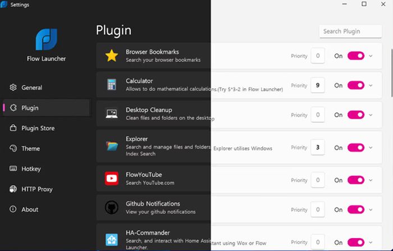Click the General gear icon
Image resolution: width=393 pixels, height=251 pixels.
[x=13, y=87]
